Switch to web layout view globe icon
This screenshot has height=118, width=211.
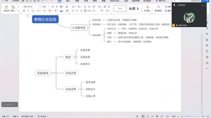157,116
